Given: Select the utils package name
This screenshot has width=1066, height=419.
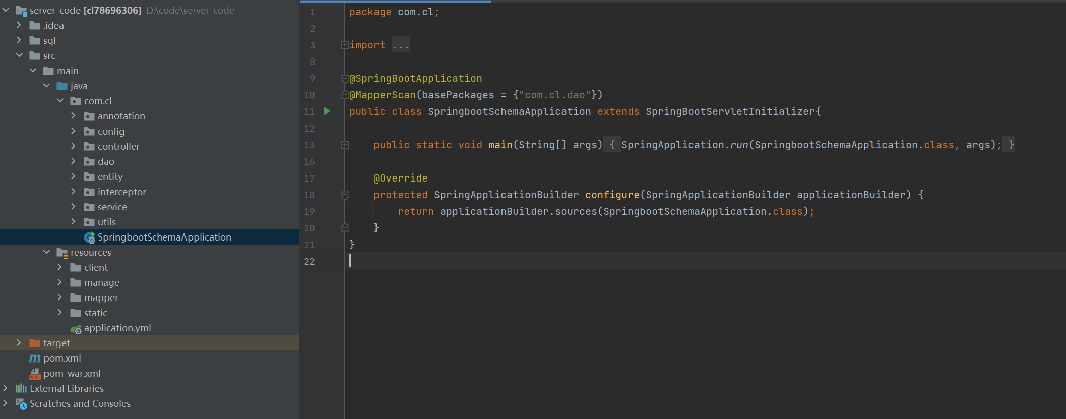Looking at the screenshot, I should tap(107, 222).
